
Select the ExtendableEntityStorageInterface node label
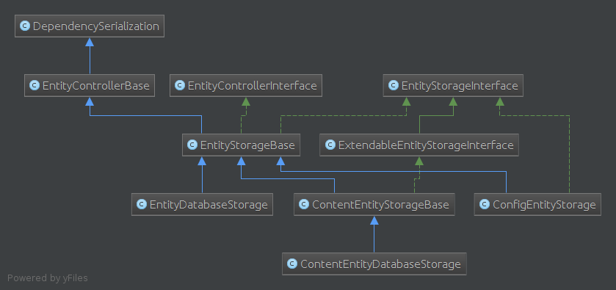click(426, 145)
